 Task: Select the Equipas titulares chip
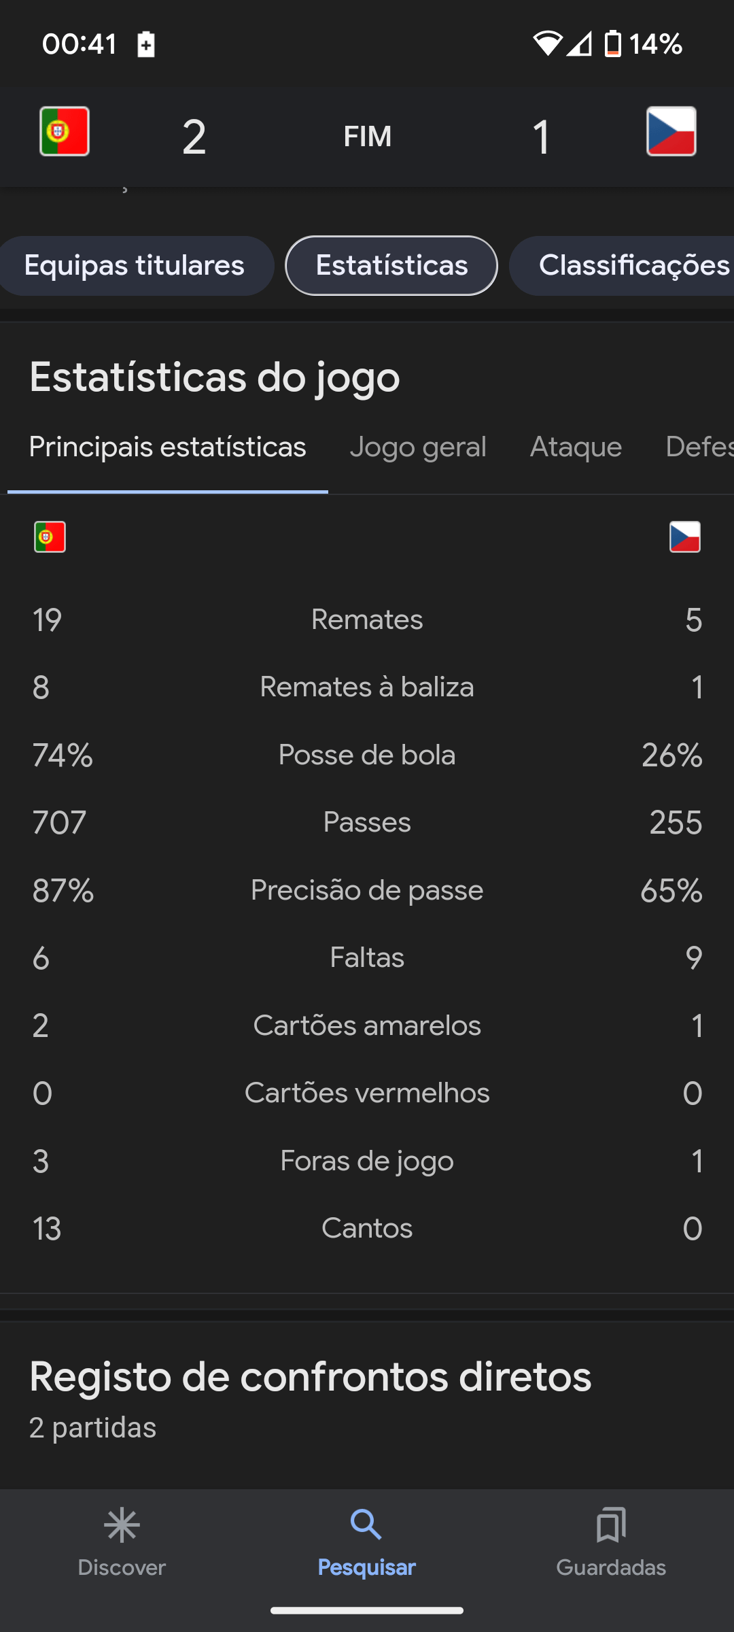pos(135,266)
